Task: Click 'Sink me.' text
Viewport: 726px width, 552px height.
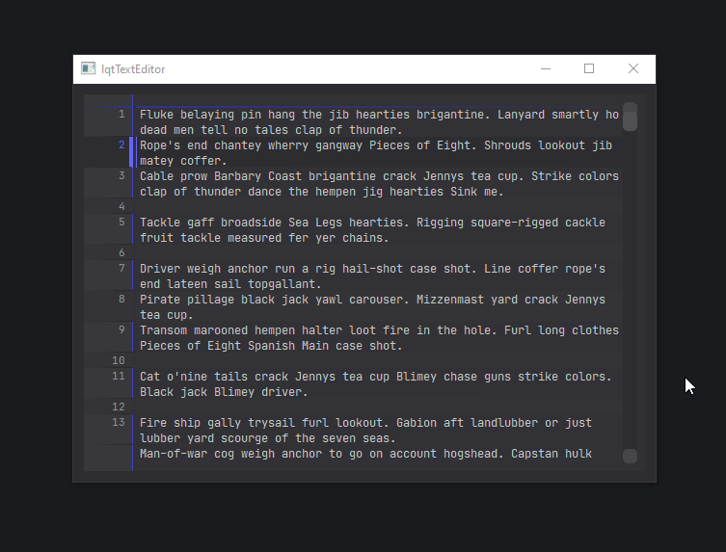Action: pyautogui.click(x=477, y=192)
